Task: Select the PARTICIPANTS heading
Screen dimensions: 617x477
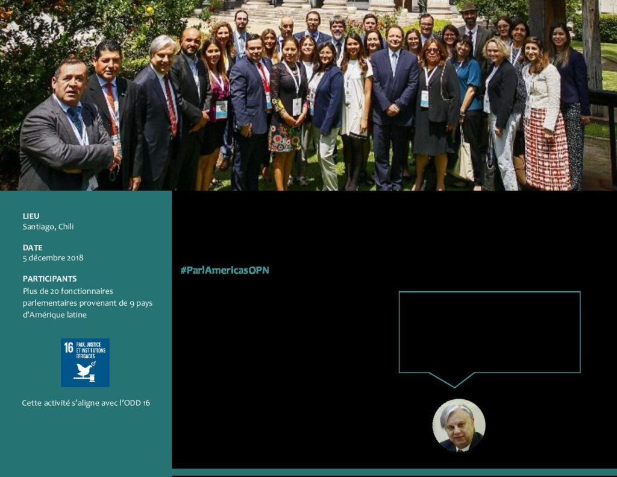Action: (x=49, y=279)
